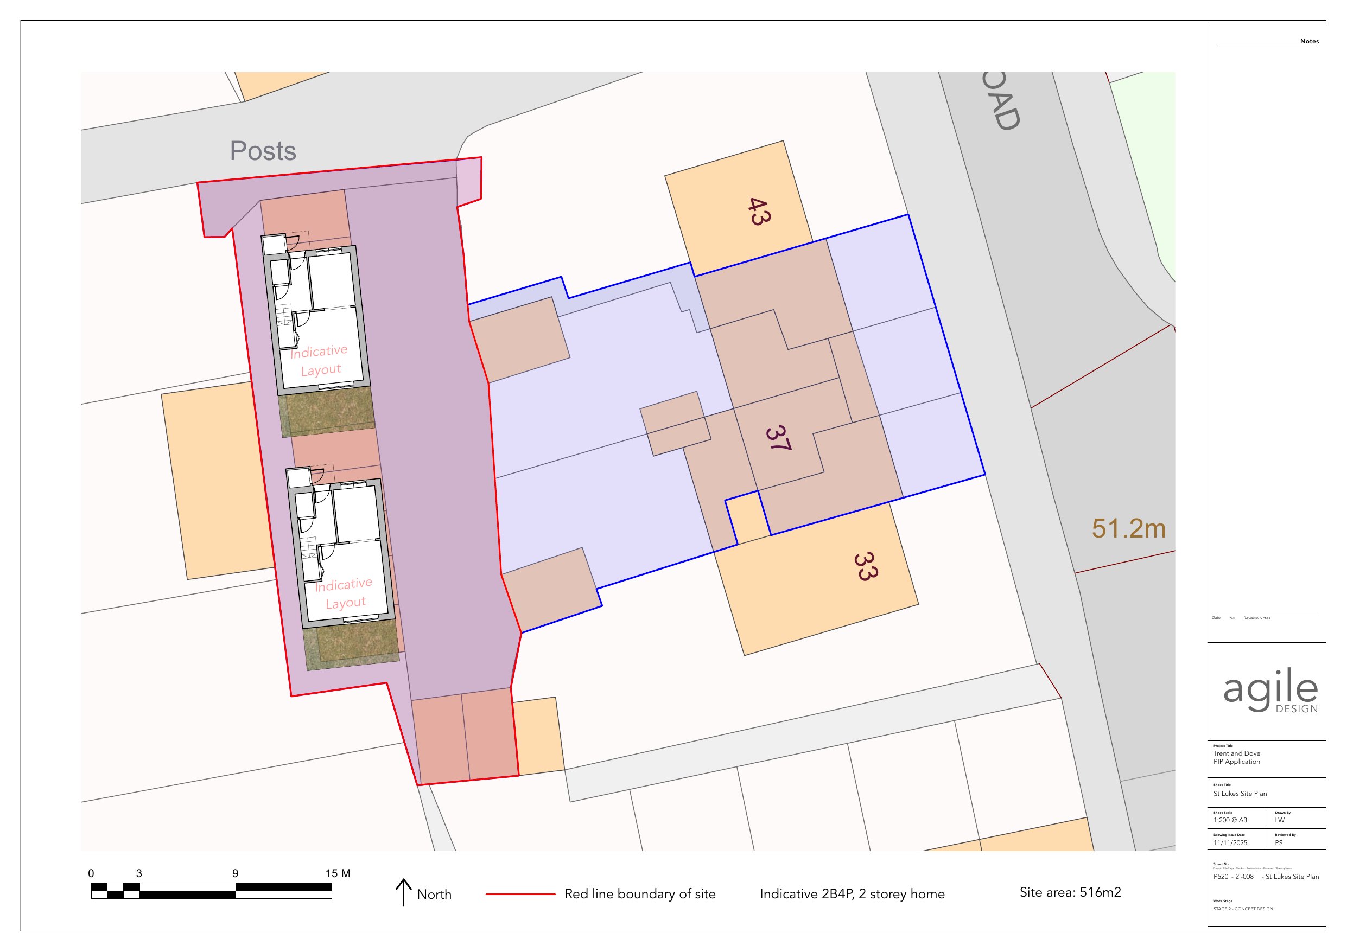Click the Notes heading in title block
1347x952 pixels.
point(1309,41)
